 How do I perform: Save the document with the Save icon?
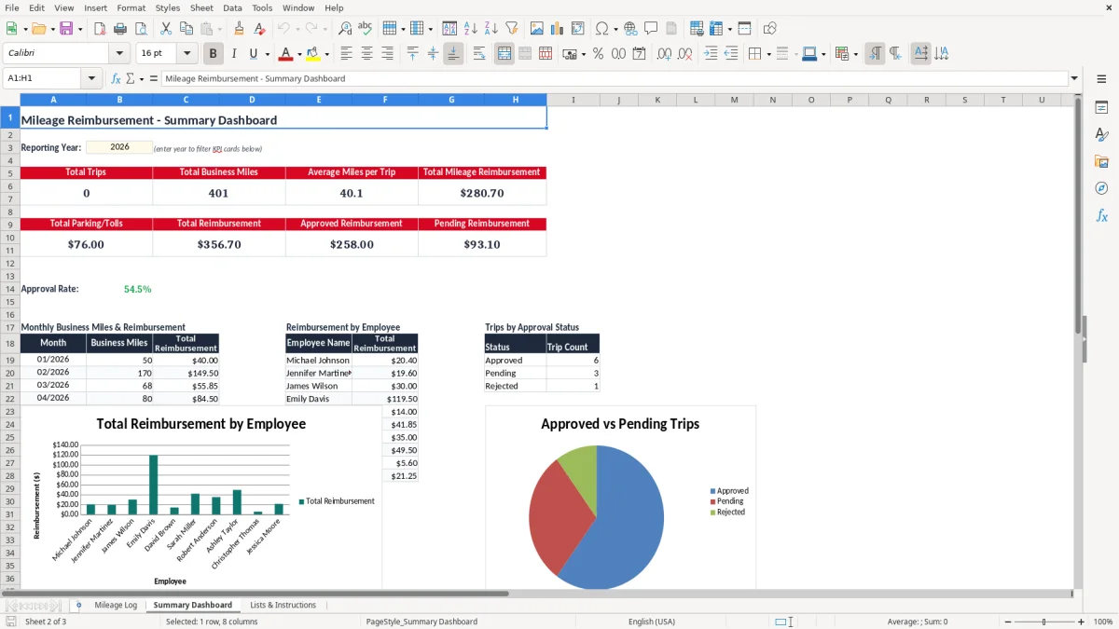[x=65, y=29]
